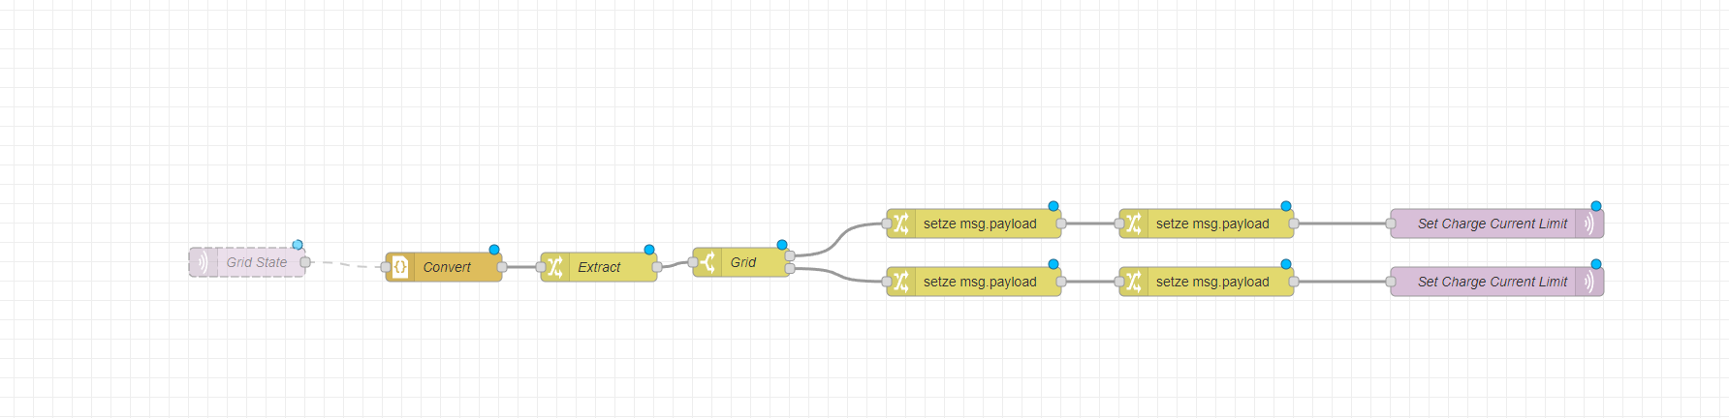Click output port of upper-row first setze msg.payload
The width and height of the screenshot is (1729, 418).
coord(1061,224)
